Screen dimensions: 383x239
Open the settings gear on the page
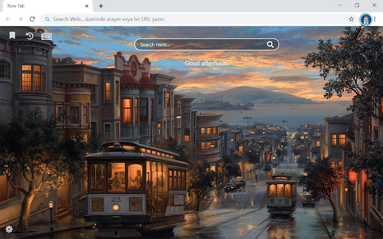pos(9,229)
